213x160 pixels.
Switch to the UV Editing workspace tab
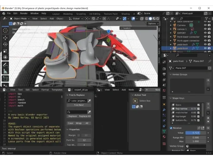(x=95, y=14)
